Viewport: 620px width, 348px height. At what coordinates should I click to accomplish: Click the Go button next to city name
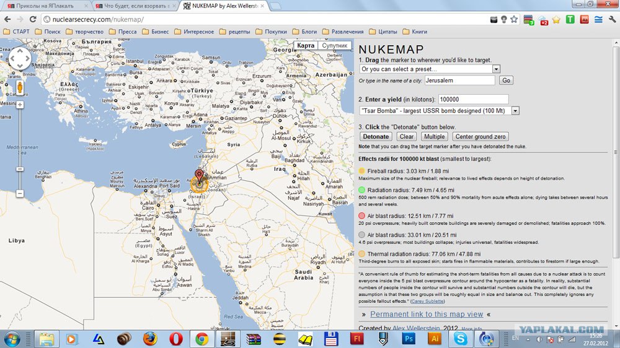pos(506,80)
